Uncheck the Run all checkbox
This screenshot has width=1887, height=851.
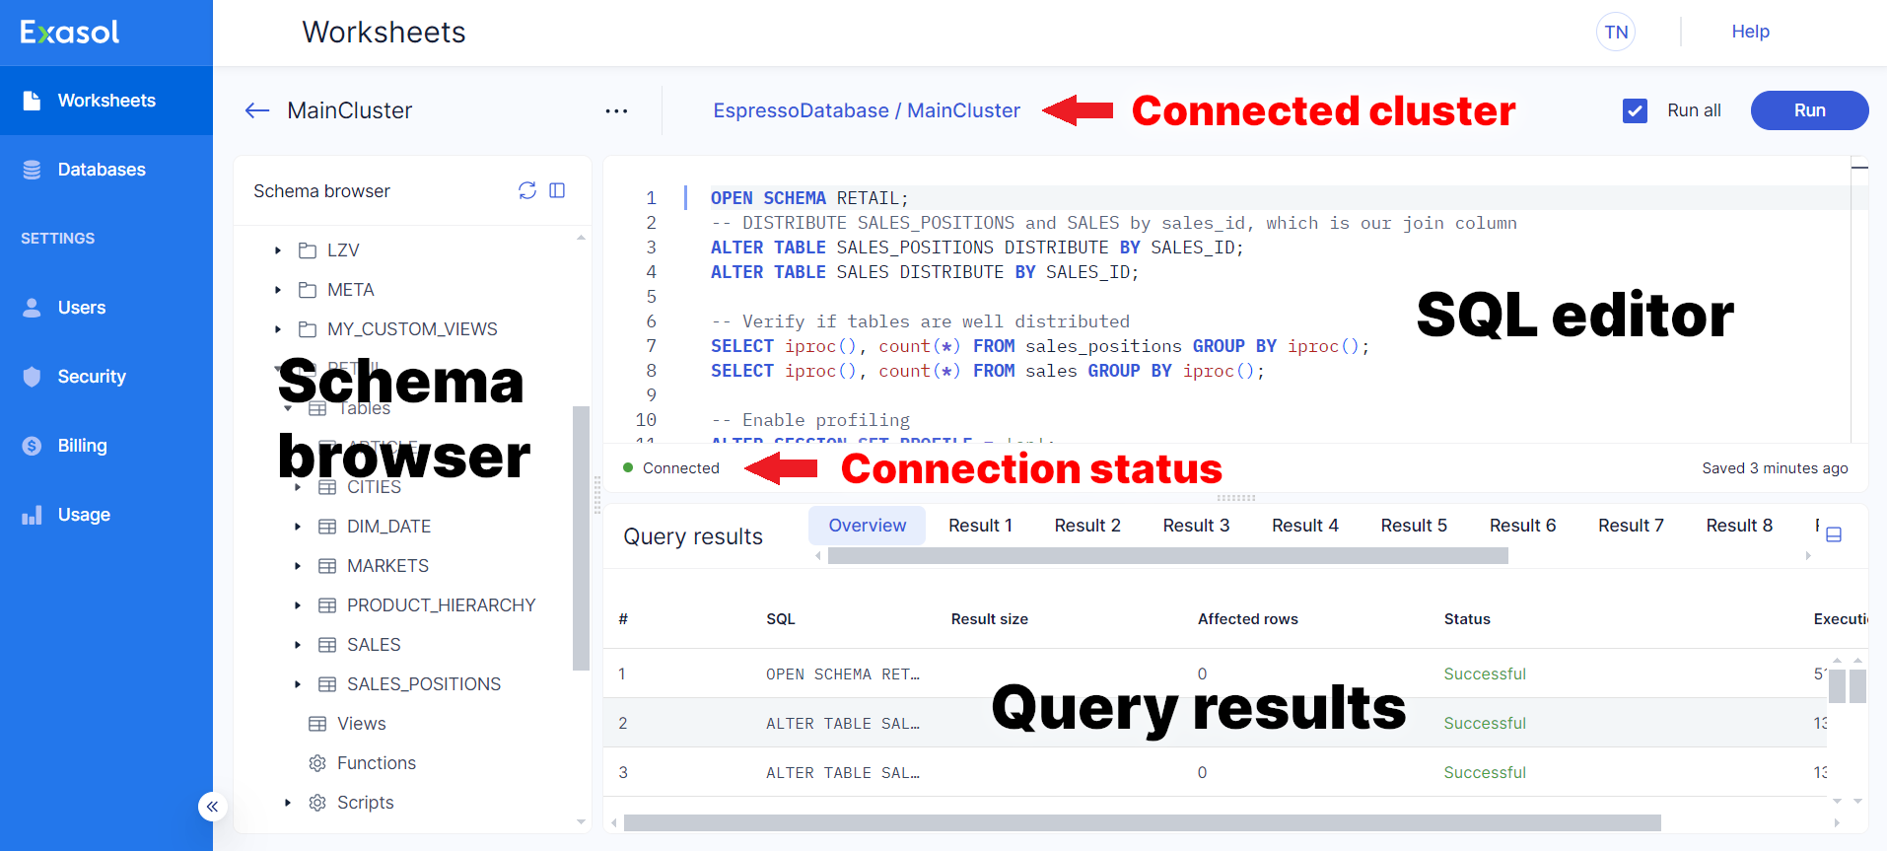(x=1635, y=110)
